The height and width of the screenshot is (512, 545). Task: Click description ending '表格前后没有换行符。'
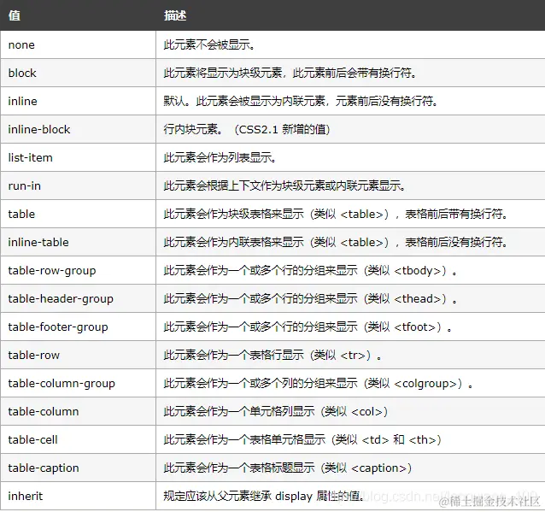coord(336,242)
